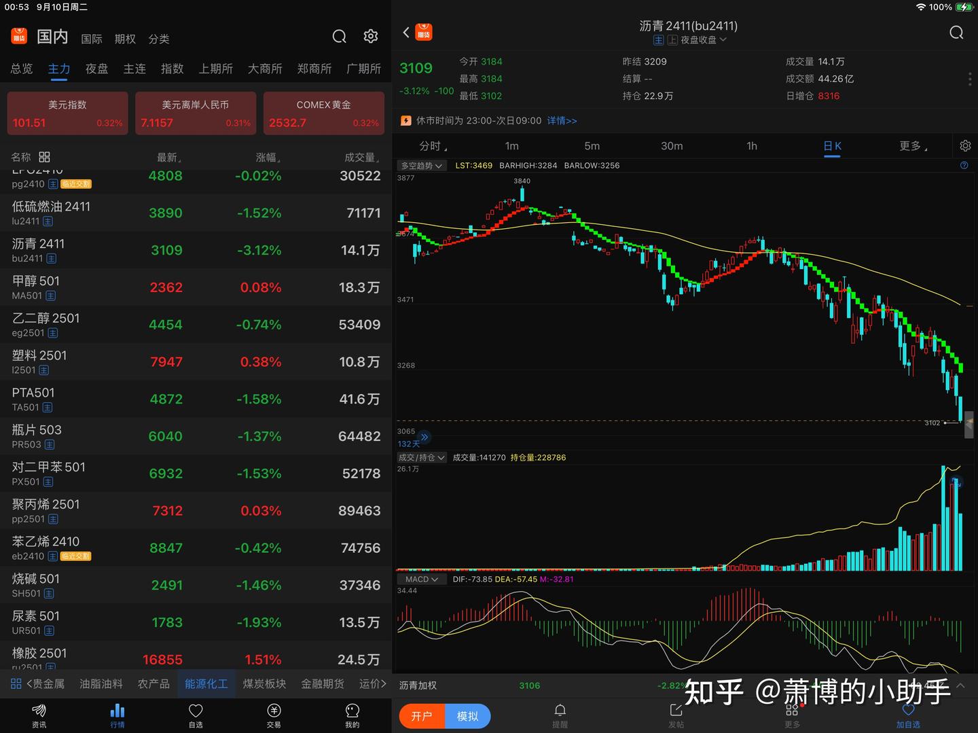
Task: Open the search on the futures list panel
Action: pyautogui.click(x=339, y=37)
